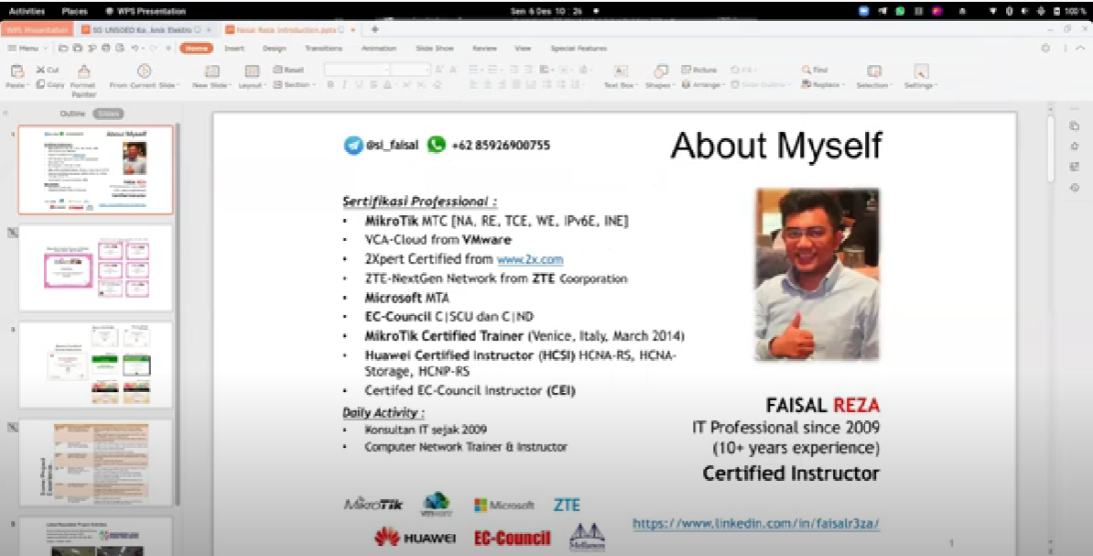Open a new document tab with plus button
This screenshot has width=1093, height=556.
click(374, 30)
